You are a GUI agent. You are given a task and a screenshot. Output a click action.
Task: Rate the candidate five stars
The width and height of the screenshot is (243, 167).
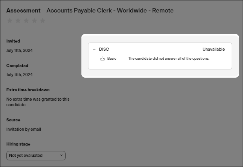[x=43, y=21]
